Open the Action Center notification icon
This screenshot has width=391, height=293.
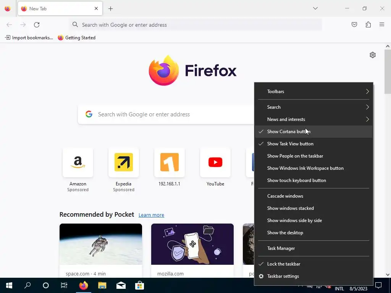(378, 285)
